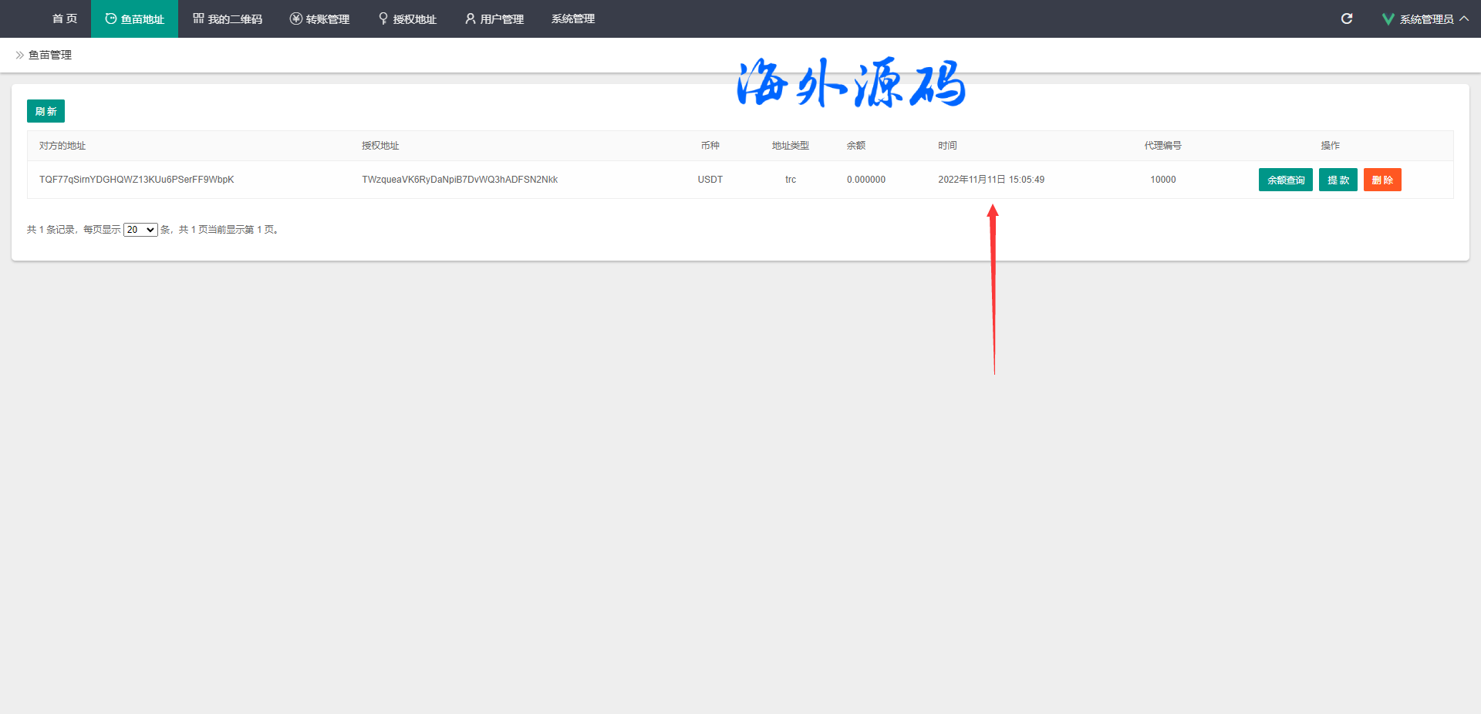This screenshot has width=1481, height=714.
Task: Click the 时间 column header
Action: pos(947,146)
